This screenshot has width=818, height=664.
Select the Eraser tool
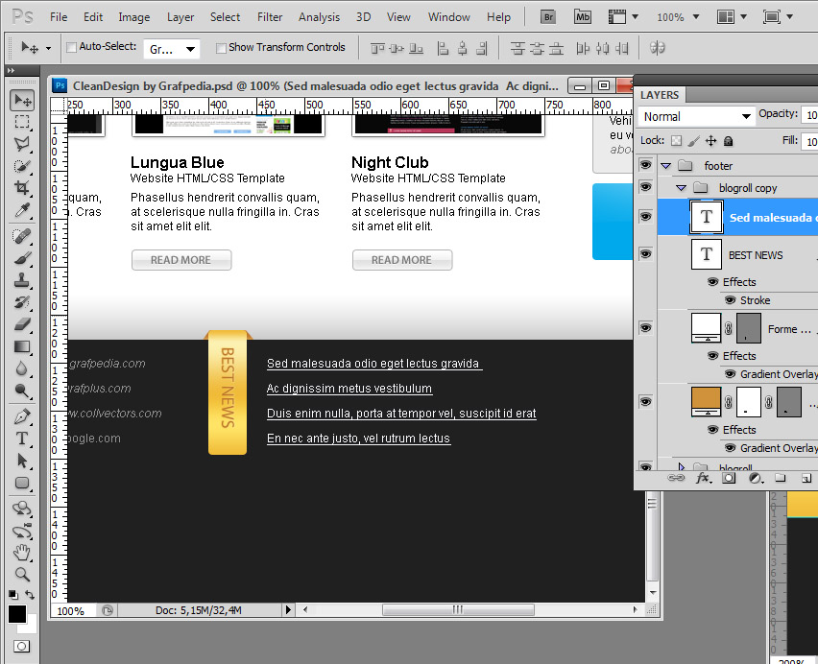coord(22,324)
